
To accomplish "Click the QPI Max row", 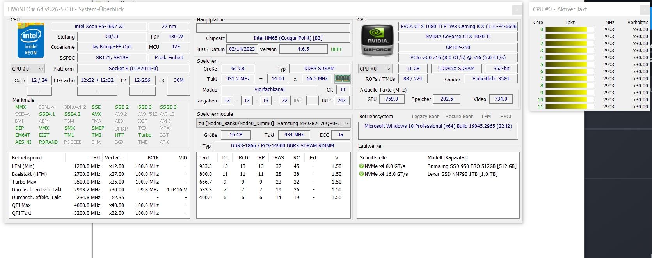I will pyautogui.click(x=99, y=205).
